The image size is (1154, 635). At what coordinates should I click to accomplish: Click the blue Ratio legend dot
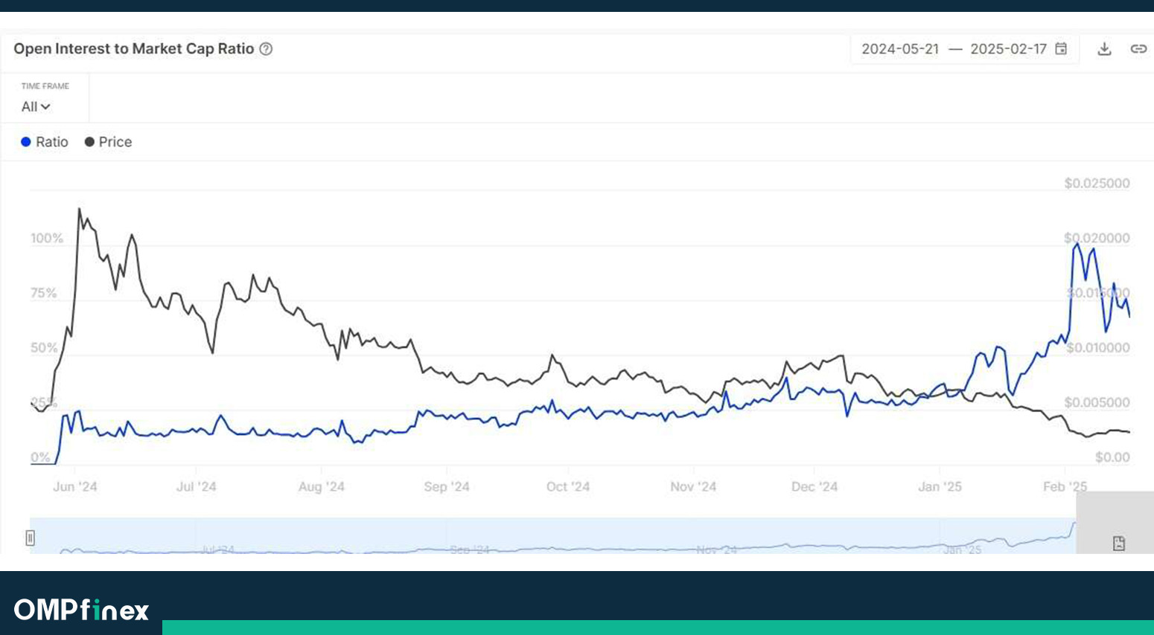click(x=26, y=142)
